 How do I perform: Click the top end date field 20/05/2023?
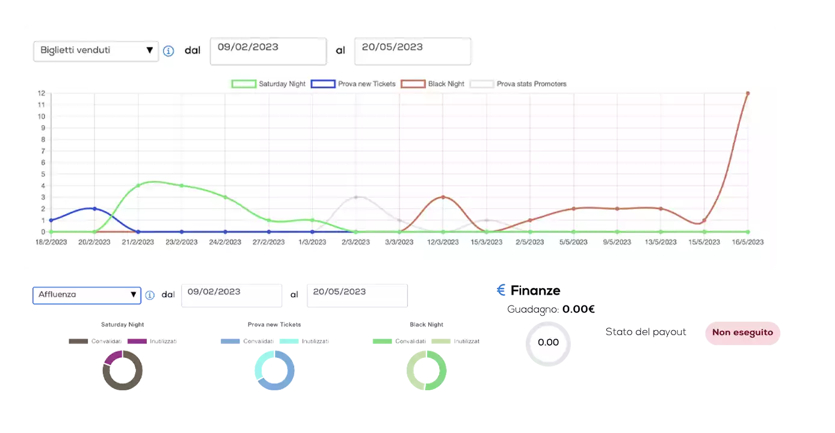pyautogui.click(x=412, y=51)
